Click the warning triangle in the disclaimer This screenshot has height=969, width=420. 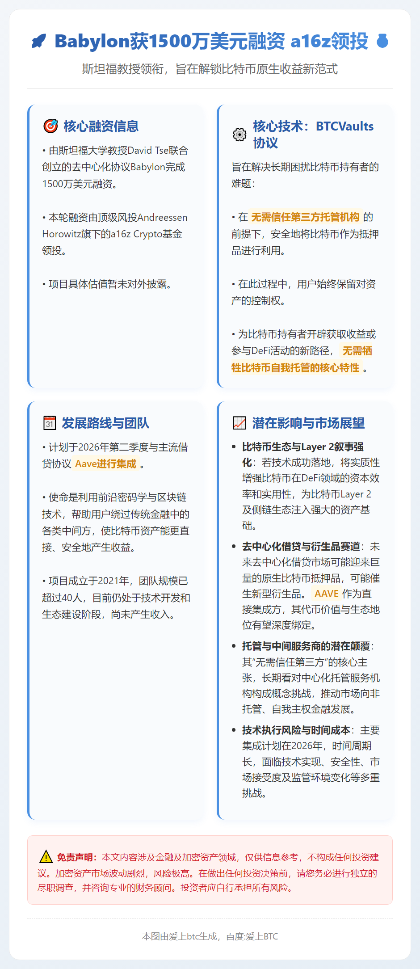(46, 857)
